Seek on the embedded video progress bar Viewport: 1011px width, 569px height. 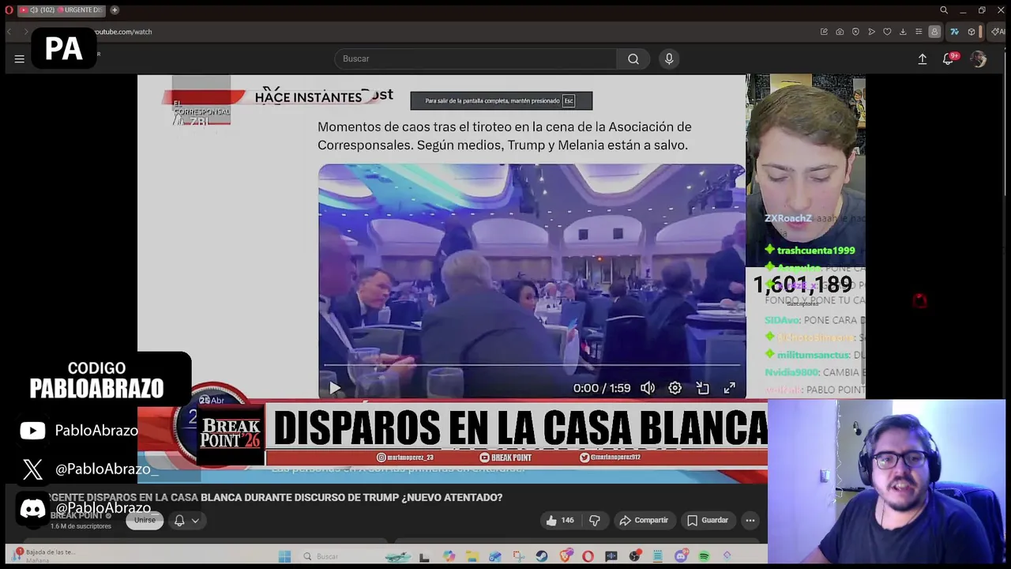pos(532,366)
